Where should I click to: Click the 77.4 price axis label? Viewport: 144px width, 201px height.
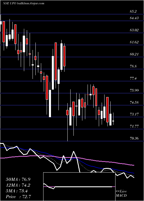click(133, 78)
